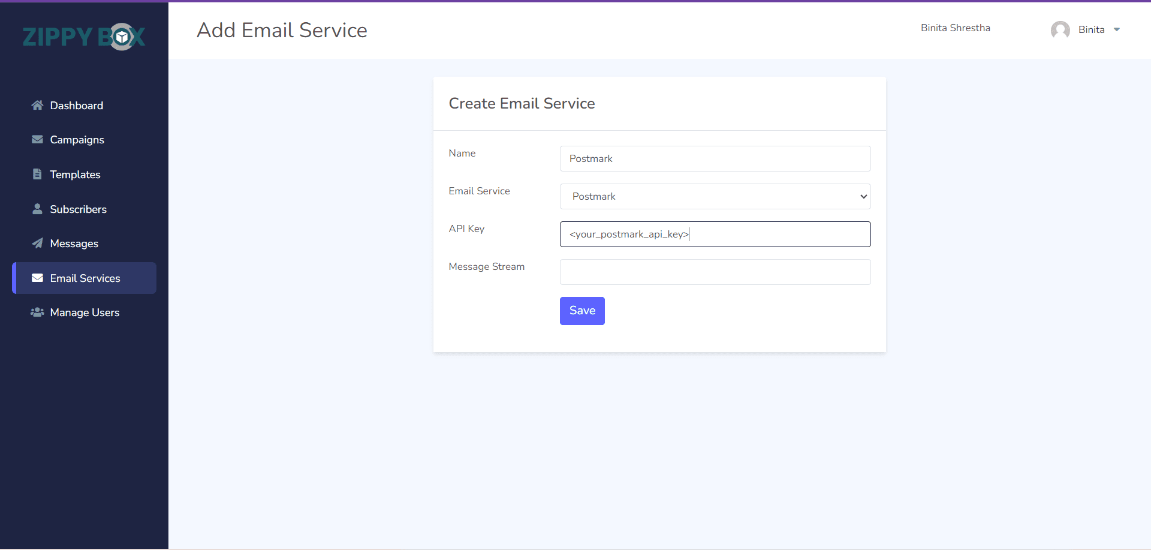
Task: Select the Email Services menu item
Action: [84, 278]
